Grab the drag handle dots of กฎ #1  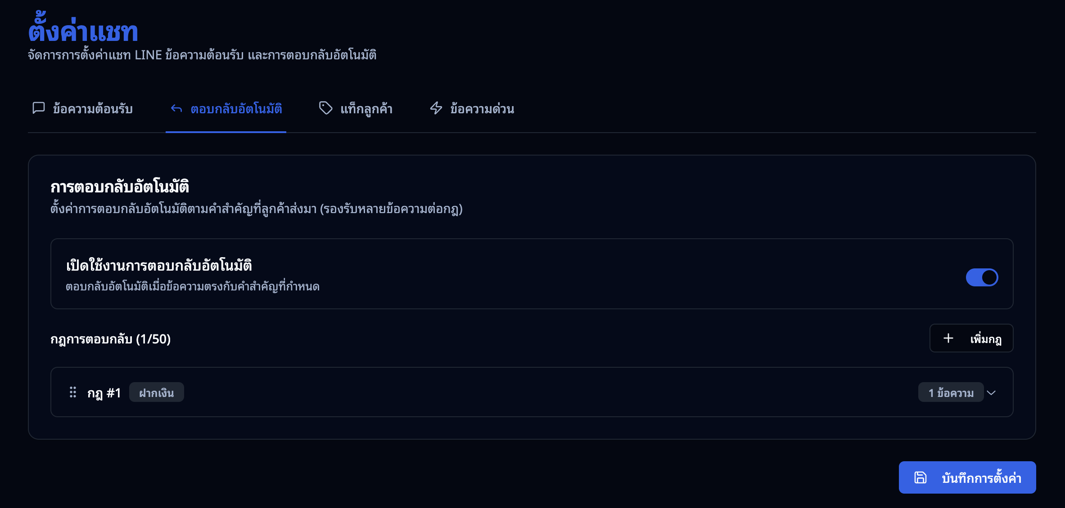pos(73,392)
